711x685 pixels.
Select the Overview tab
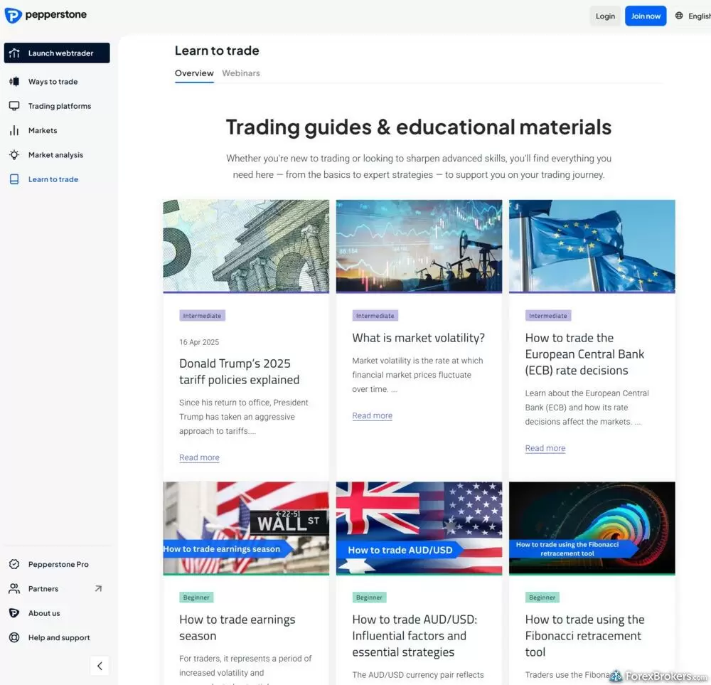[193, 73]
